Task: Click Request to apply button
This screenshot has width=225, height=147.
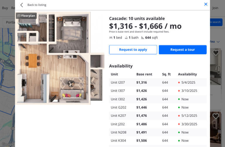Action: coord(133,50)
